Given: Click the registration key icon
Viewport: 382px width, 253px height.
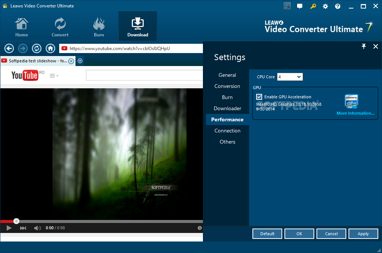Looking at the screenshot, I should (313, 6).
